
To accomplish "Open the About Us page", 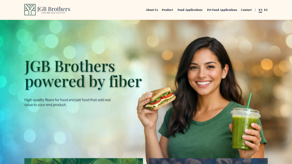I will 152,10.
